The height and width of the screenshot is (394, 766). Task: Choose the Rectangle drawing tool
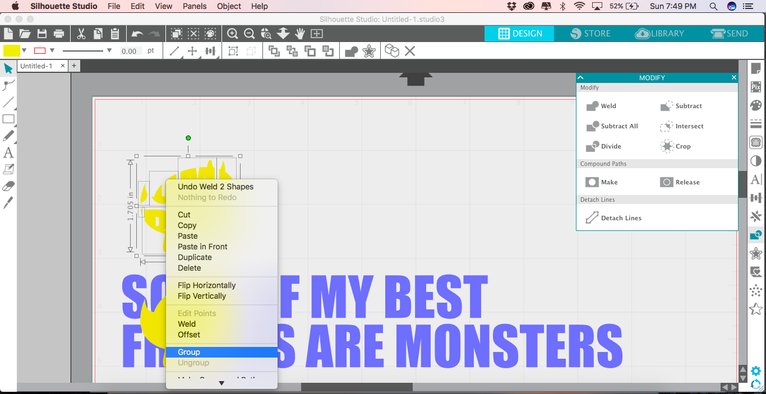click(8, 119)
